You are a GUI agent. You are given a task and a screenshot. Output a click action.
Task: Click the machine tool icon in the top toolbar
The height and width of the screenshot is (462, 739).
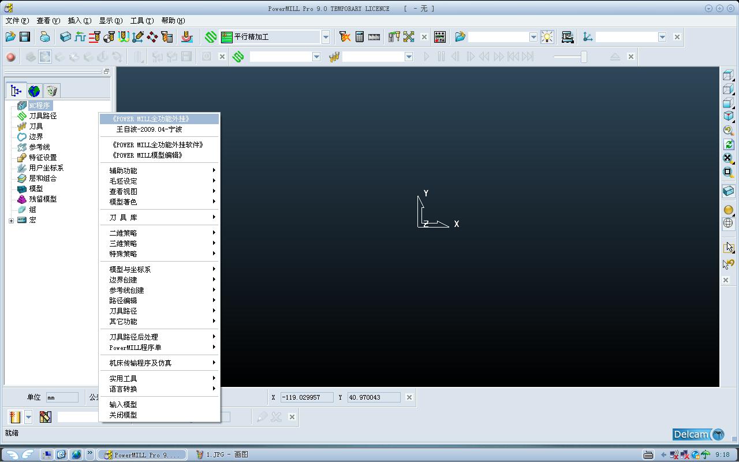coord(568,37)
